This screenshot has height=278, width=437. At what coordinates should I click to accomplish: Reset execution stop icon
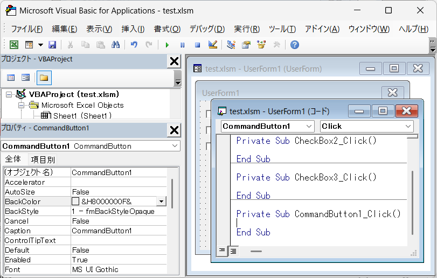(x=197, y=45)
